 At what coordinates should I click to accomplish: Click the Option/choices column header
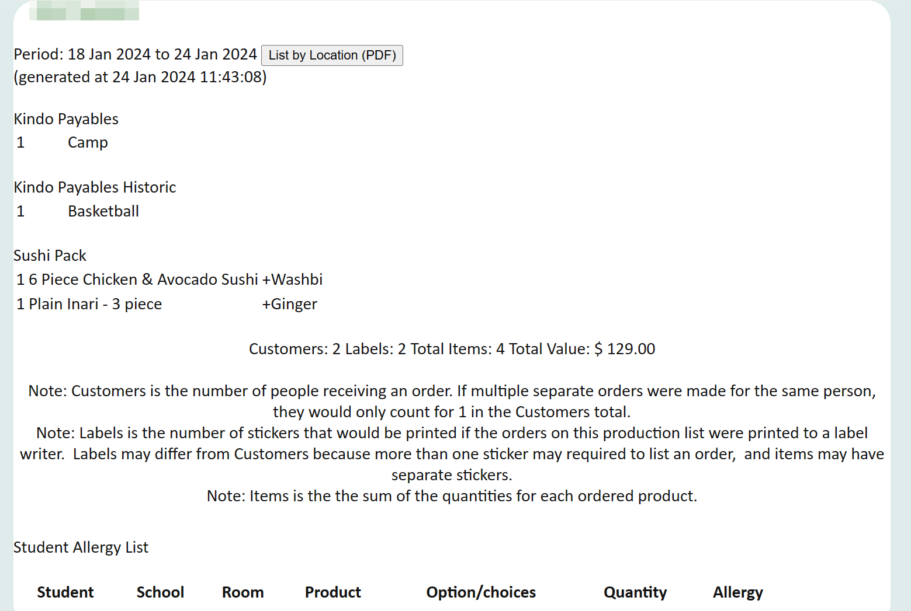point(481,592)
